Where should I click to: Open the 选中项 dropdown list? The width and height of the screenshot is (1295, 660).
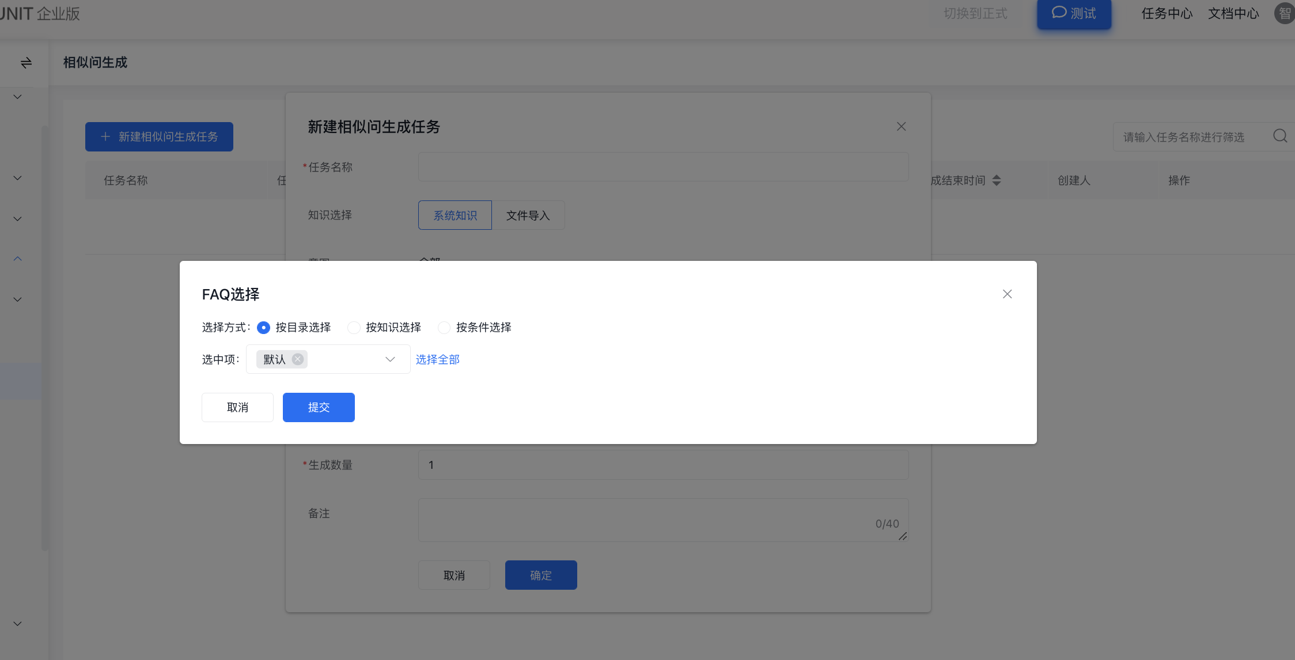point(328,359)
